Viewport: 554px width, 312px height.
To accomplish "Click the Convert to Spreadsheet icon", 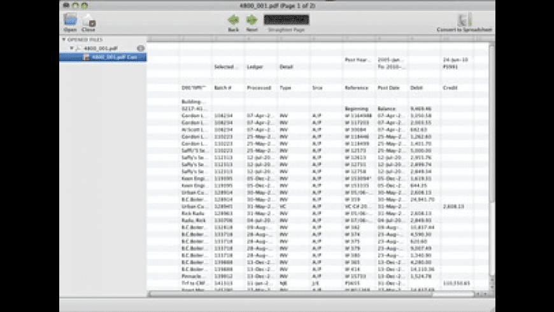I will [x=464, y=20].
